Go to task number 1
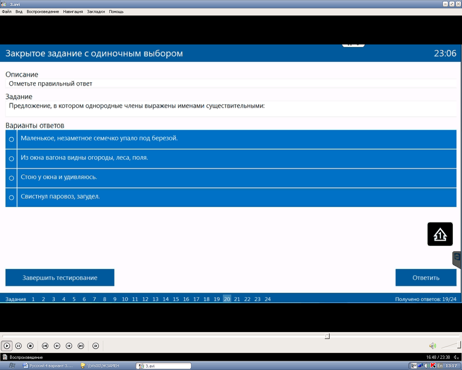 point(33,299)
